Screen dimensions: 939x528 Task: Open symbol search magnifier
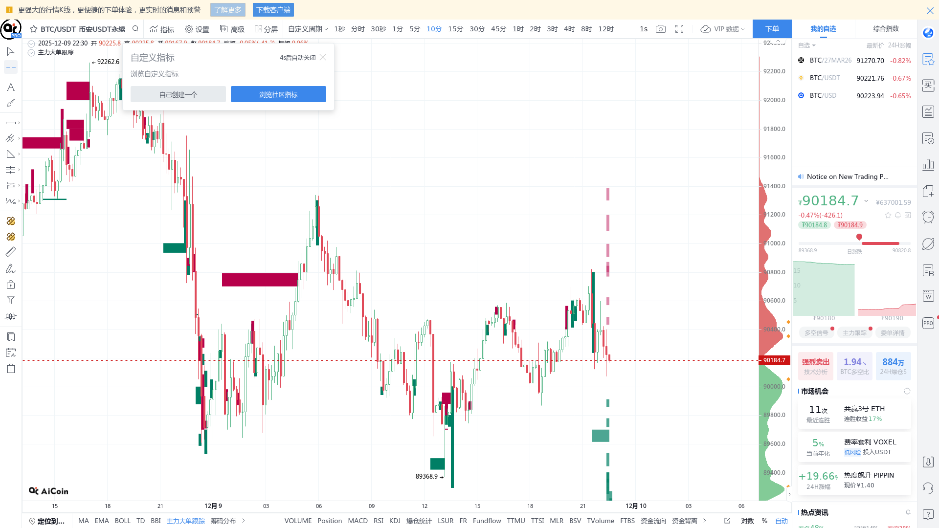pyautogui.click(x=135, y=29)
